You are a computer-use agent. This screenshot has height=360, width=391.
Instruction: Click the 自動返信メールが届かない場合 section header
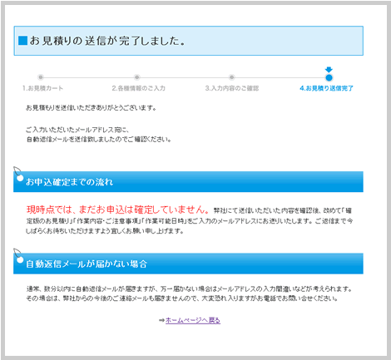coord(188,264)
